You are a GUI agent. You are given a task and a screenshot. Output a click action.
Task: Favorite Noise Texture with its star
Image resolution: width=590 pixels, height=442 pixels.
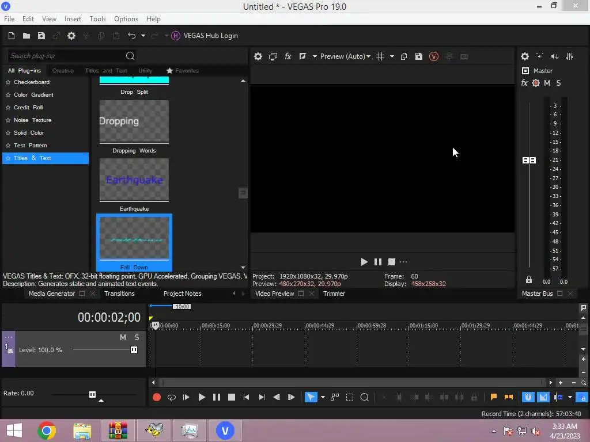8,120
